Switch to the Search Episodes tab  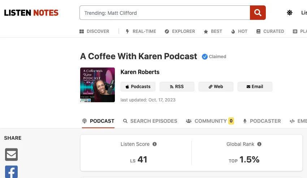pyautogui.click(x=150, y=121)
